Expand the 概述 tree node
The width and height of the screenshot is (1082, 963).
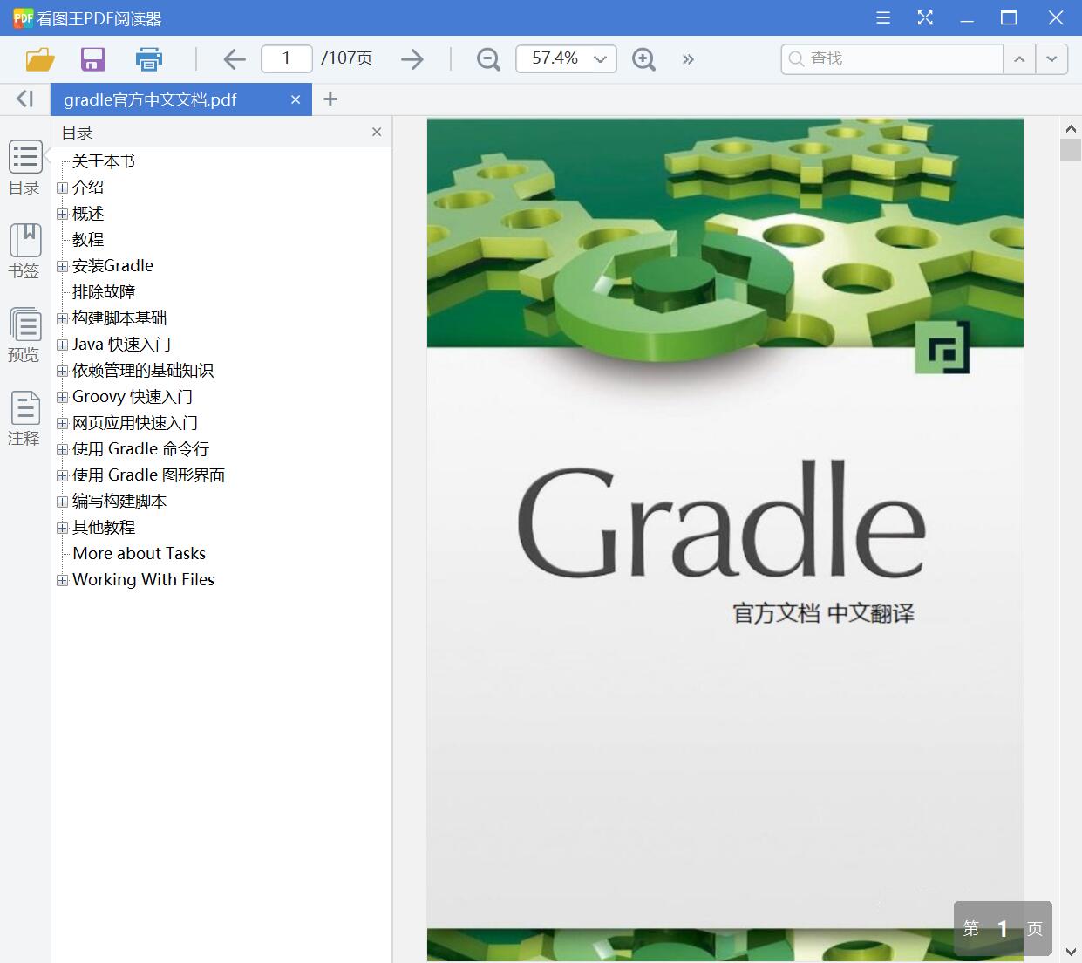pyautogui.click(x=62, y=214)
